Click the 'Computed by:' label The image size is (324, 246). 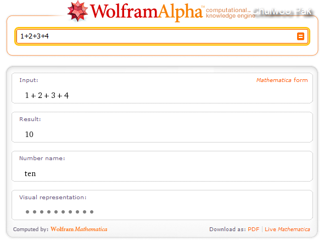[x=31, y=229]
